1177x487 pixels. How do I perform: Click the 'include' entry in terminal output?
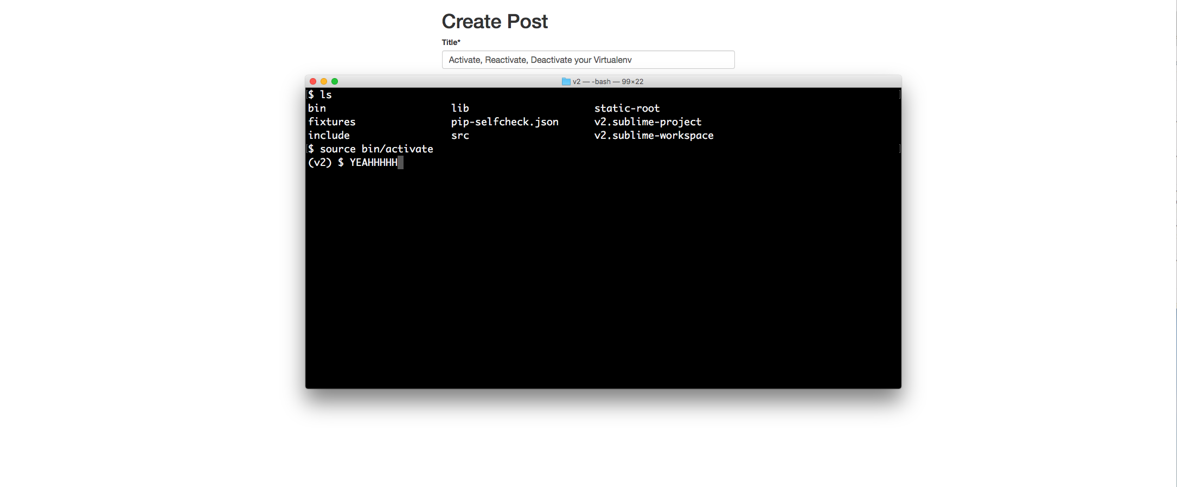(x=329, y=136)
